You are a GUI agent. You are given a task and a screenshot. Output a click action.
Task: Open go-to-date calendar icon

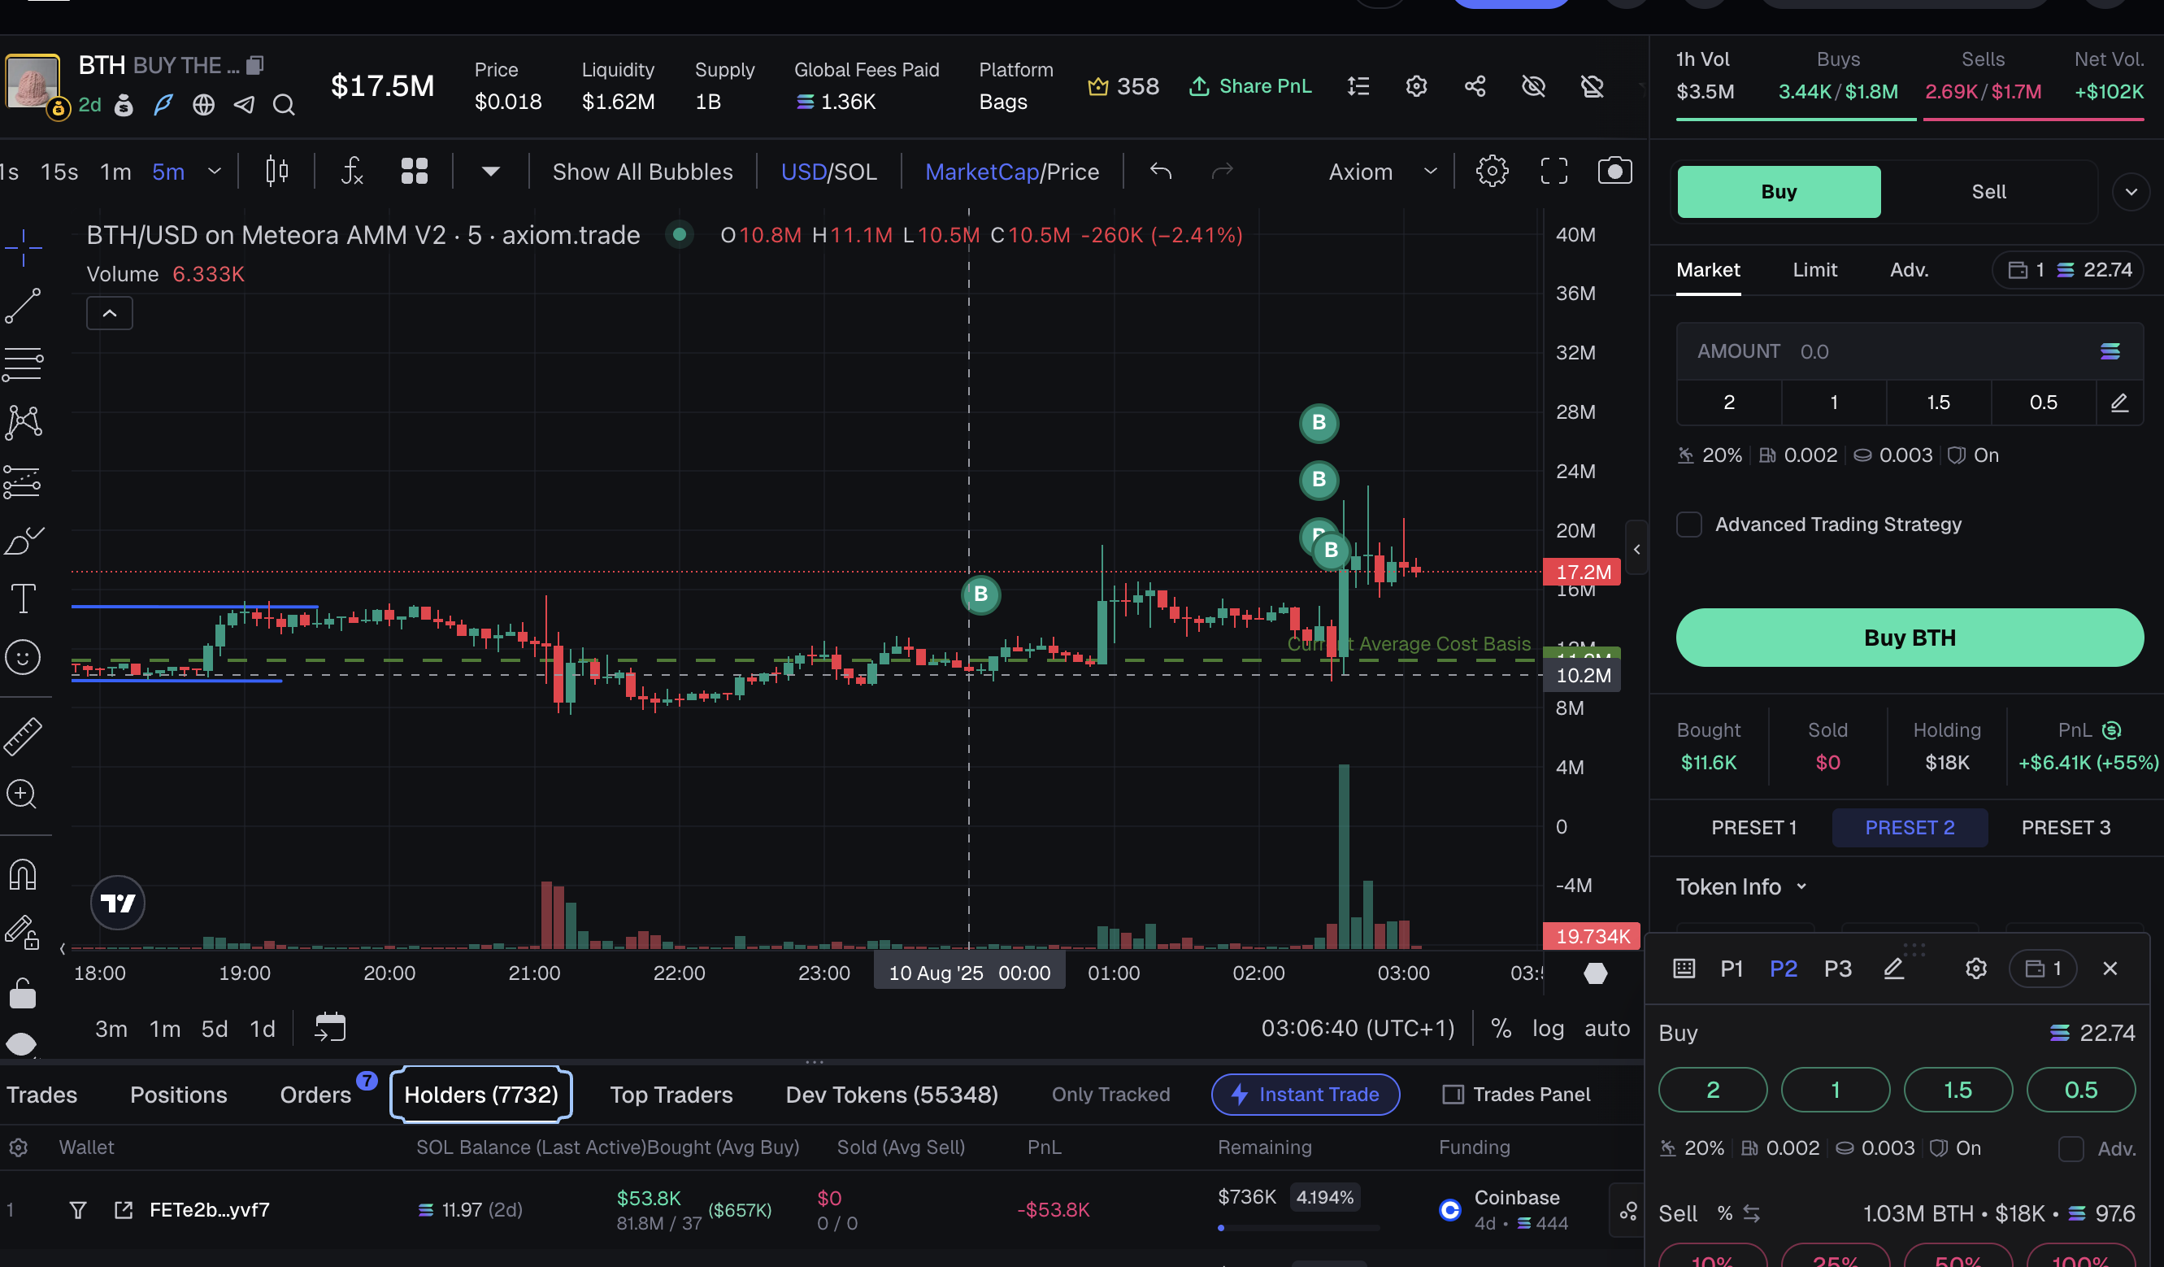[331, 1028]
